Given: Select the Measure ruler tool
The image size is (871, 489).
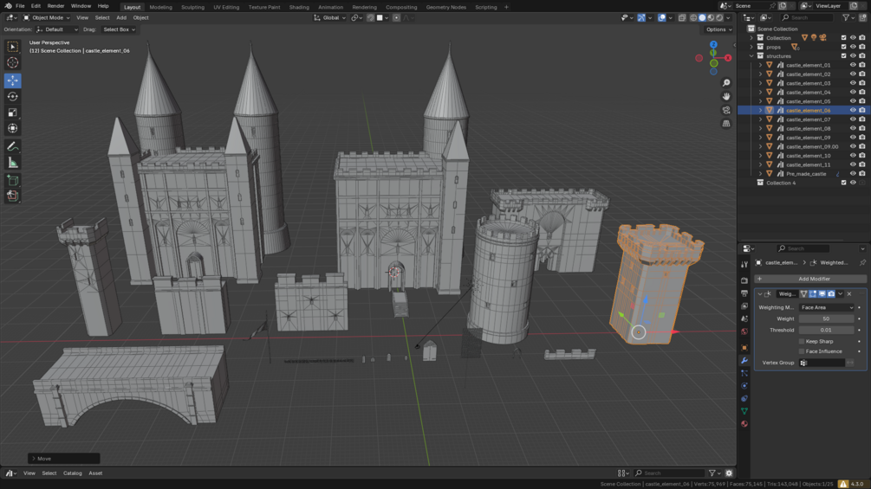Looking at the screenshot, I should click(12, 163).
